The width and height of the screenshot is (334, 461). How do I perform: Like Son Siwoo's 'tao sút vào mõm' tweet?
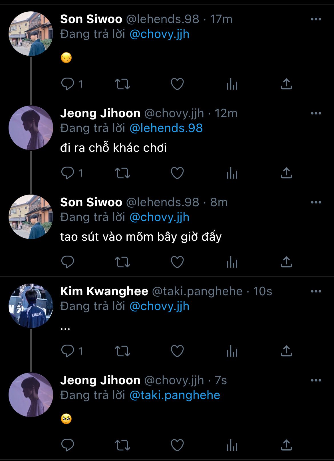pos(177,262)
